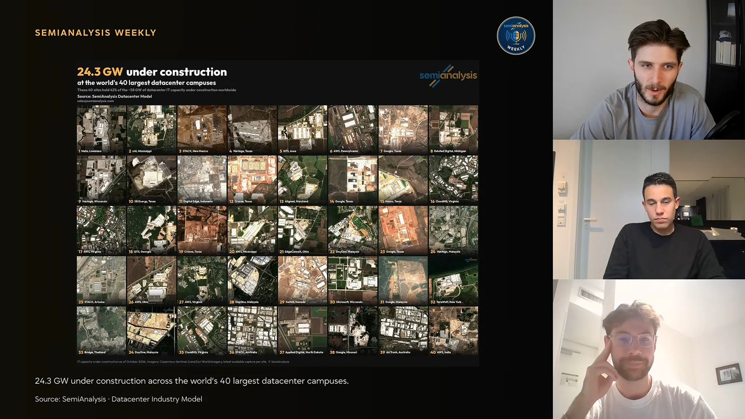Click the Related Digital, Michigan thumbnail
The height and width of the screenshot is (419, 745).
coord(454,129)
